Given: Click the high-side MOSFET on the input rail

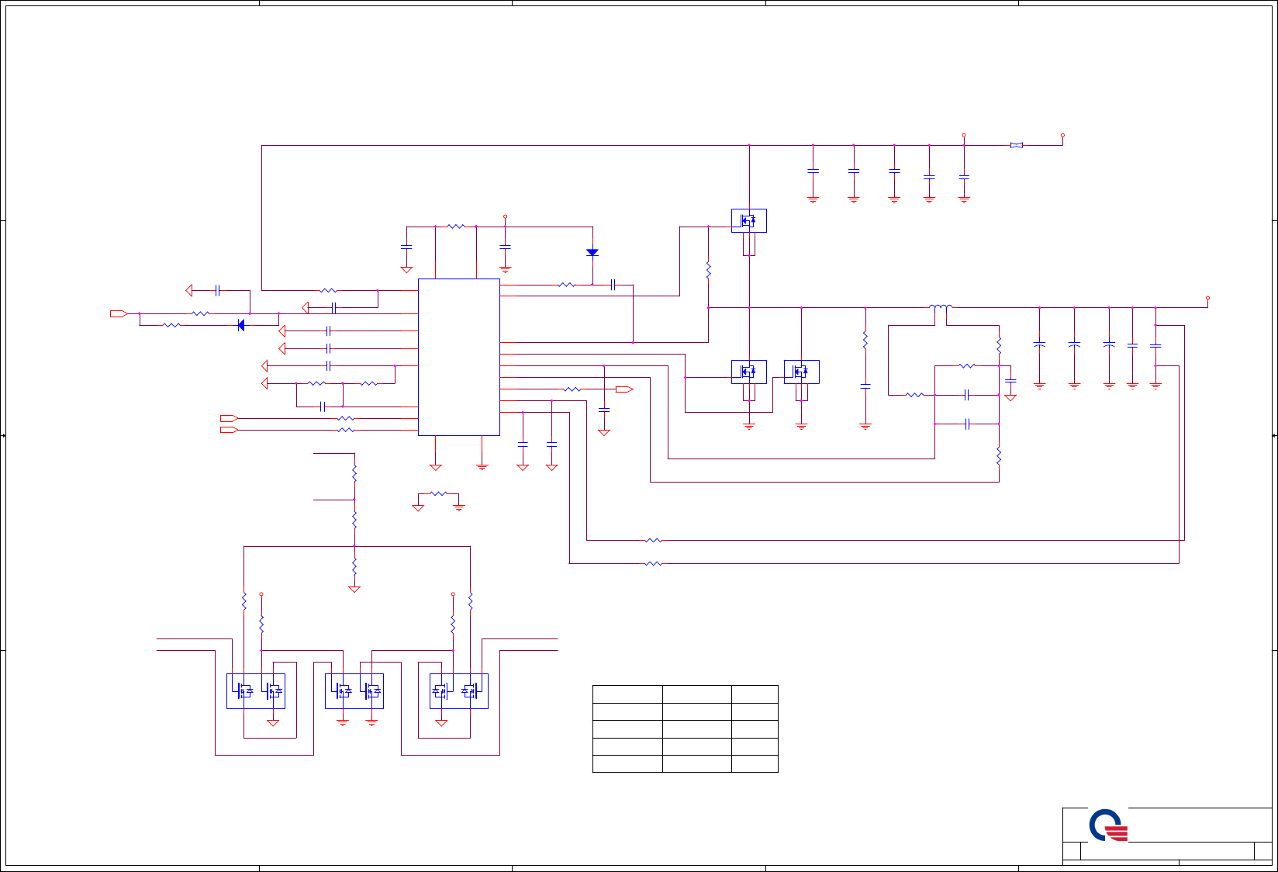Looking at the screenshot, I should coord(749,221).
